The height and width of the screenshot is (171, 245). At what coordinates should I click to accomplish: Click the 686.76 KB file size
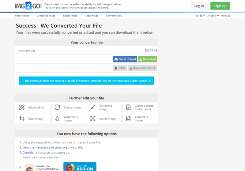click(151, 51)
